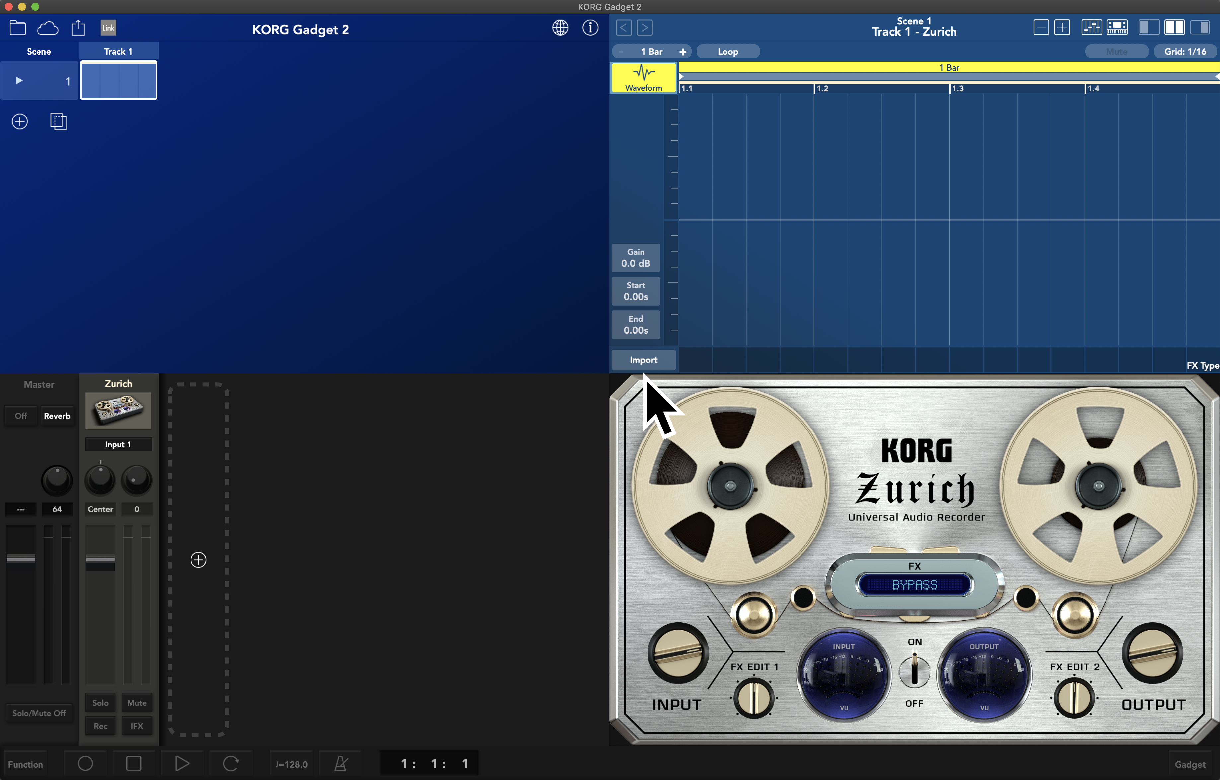Image resolution: width=1220 pixels, height=780 pixels.
Task: Click the export share icon
Action: pos(78,27)
